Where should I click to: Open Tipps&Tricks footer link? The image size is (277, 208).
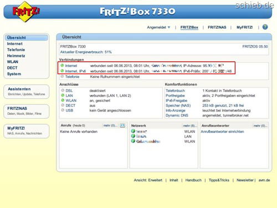point(219,180)
